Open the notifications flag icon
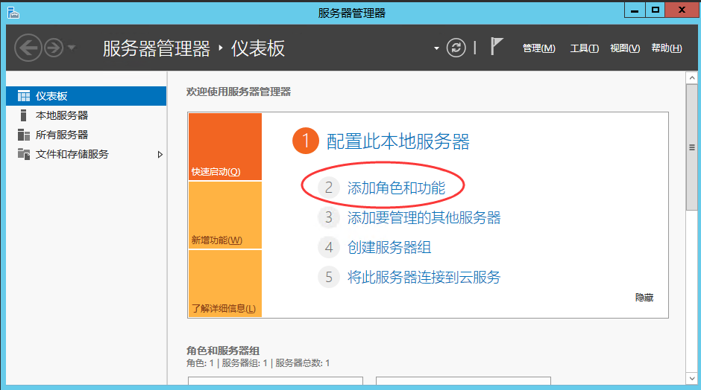Image resolution: width=701 pixels, height=390 pixels. 496,46
